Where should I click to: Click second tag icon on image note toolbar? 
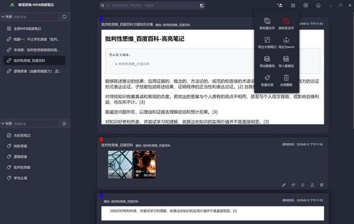point(302,185)
